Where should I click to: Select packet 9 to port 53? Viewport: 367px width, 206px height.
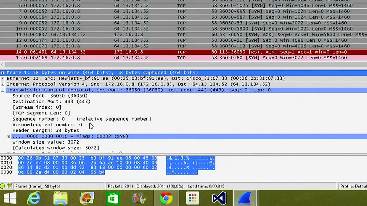(x=183, y=23)
